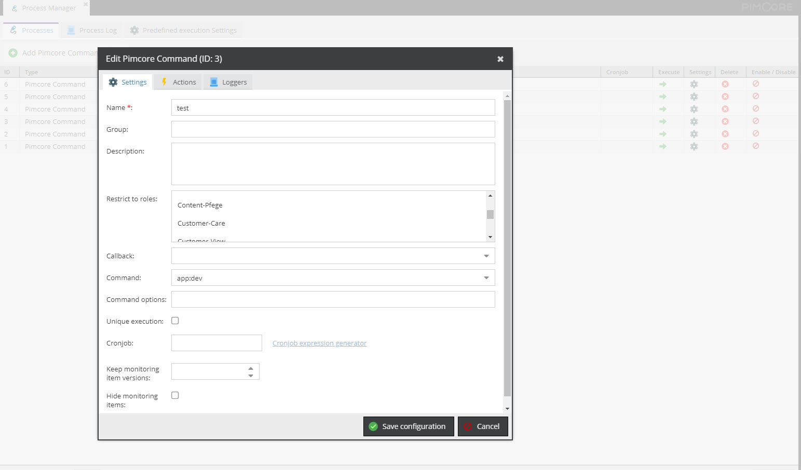
Task: Click the roles list scrollbar thumb
Action: click(490, 214)
